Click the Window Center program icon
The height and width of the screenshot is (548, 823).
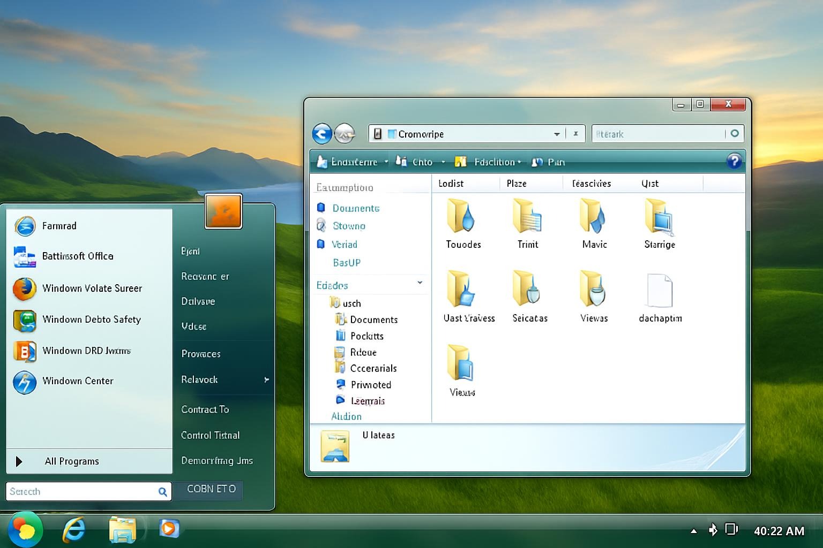coord(25,382)
